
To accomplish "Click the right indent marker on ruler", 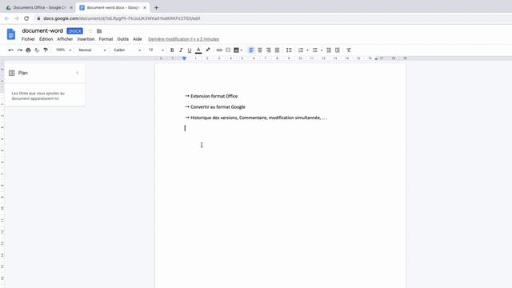I will 376,58.
